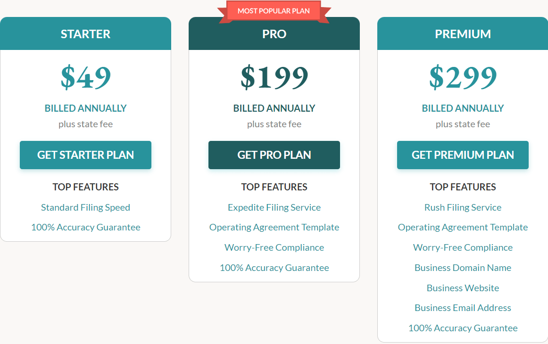This screenshot has width=548, height=344.
Task: Click plus state fee under the Starter plan
Action: [85, 124]
